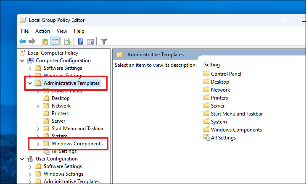Expand the Start Menu and Taskbar node
The image size is (306, 184).
point(38,129)
